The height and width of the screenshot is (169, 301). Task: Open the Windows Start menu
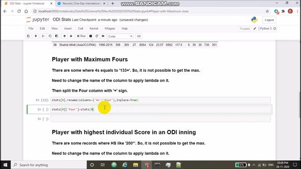(5, 165)
